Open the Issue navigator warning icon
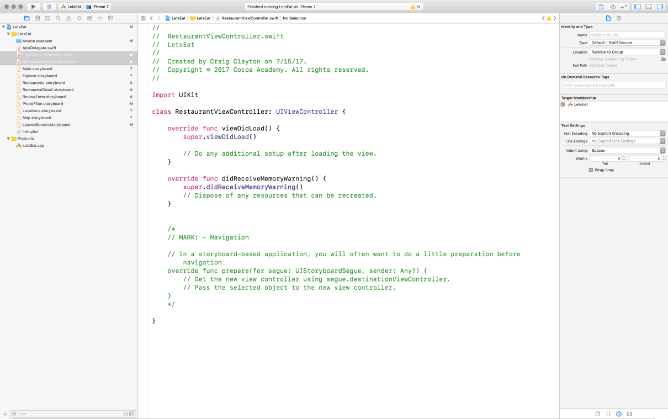 click(x=68, y=18)
